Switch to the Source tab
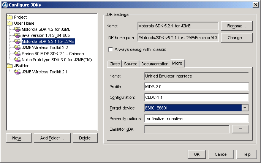Viewport: 261px width, 163px height. point(130,64)
